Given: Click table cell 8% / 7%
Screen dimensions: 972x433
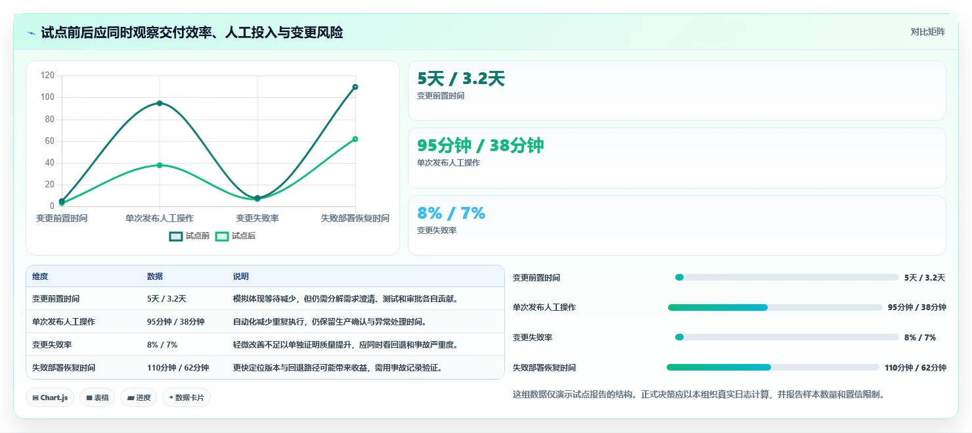Looking at the screenshot, I should [x=162, y=345].
